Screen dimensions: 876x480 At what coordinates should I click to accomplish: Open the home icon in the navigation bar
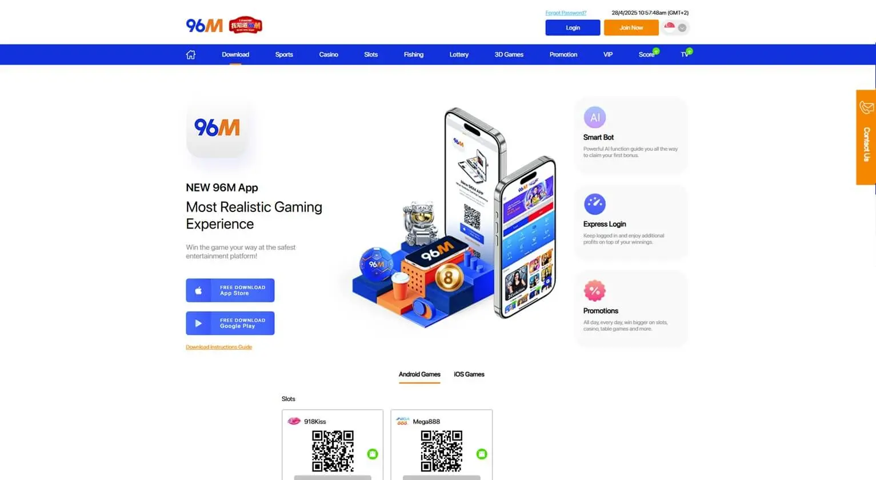click(x=191, y=55)
